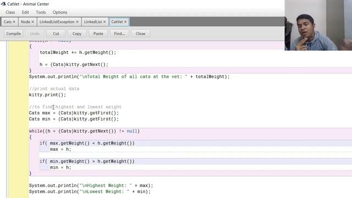Click the webcam video overlay

[318, 25]
